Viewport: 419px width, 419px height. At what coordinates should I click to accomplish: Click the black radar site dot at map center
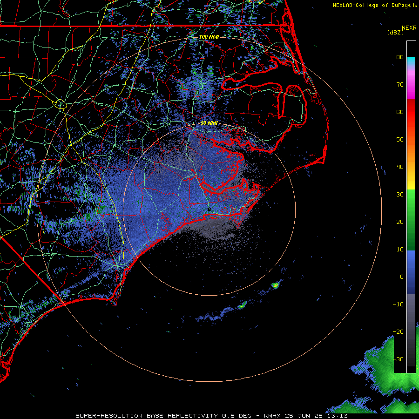pos(209,209)
